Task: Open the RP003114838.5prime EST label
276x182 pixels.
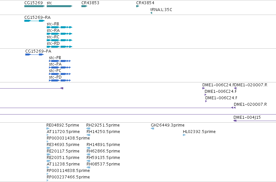Action: pos(68,171)
